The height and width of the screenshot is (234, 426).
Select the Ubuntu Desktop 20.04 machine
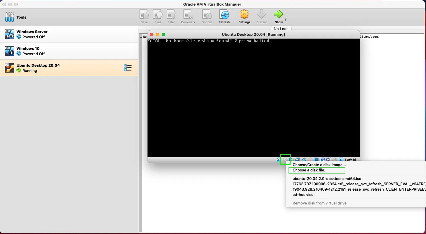click(69, 68)
